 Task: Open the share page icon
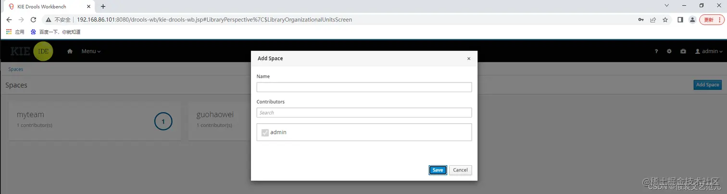653,20
